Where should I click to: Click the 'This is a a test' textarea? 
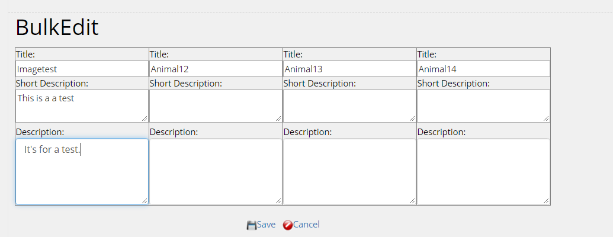pos(82,105)
